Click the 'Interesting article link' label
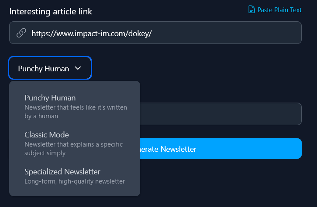317x207 pixels. click(x=51, y=11)
